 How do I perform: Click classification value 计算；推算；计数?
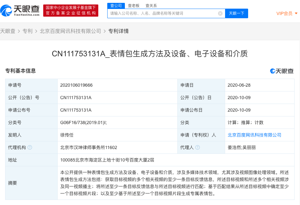pyautogui.click(x=246, y=122)
